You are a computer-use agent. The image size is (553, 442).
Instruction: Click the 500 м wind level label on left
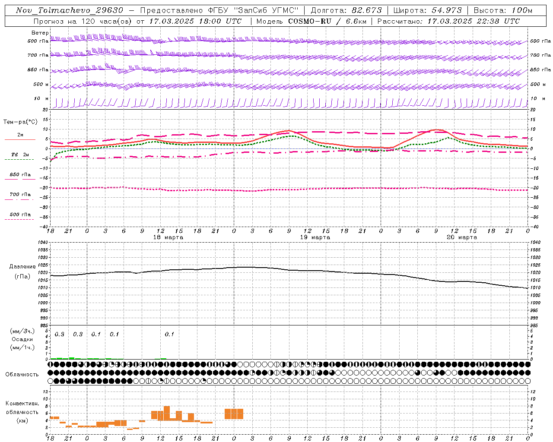(41, 84)
